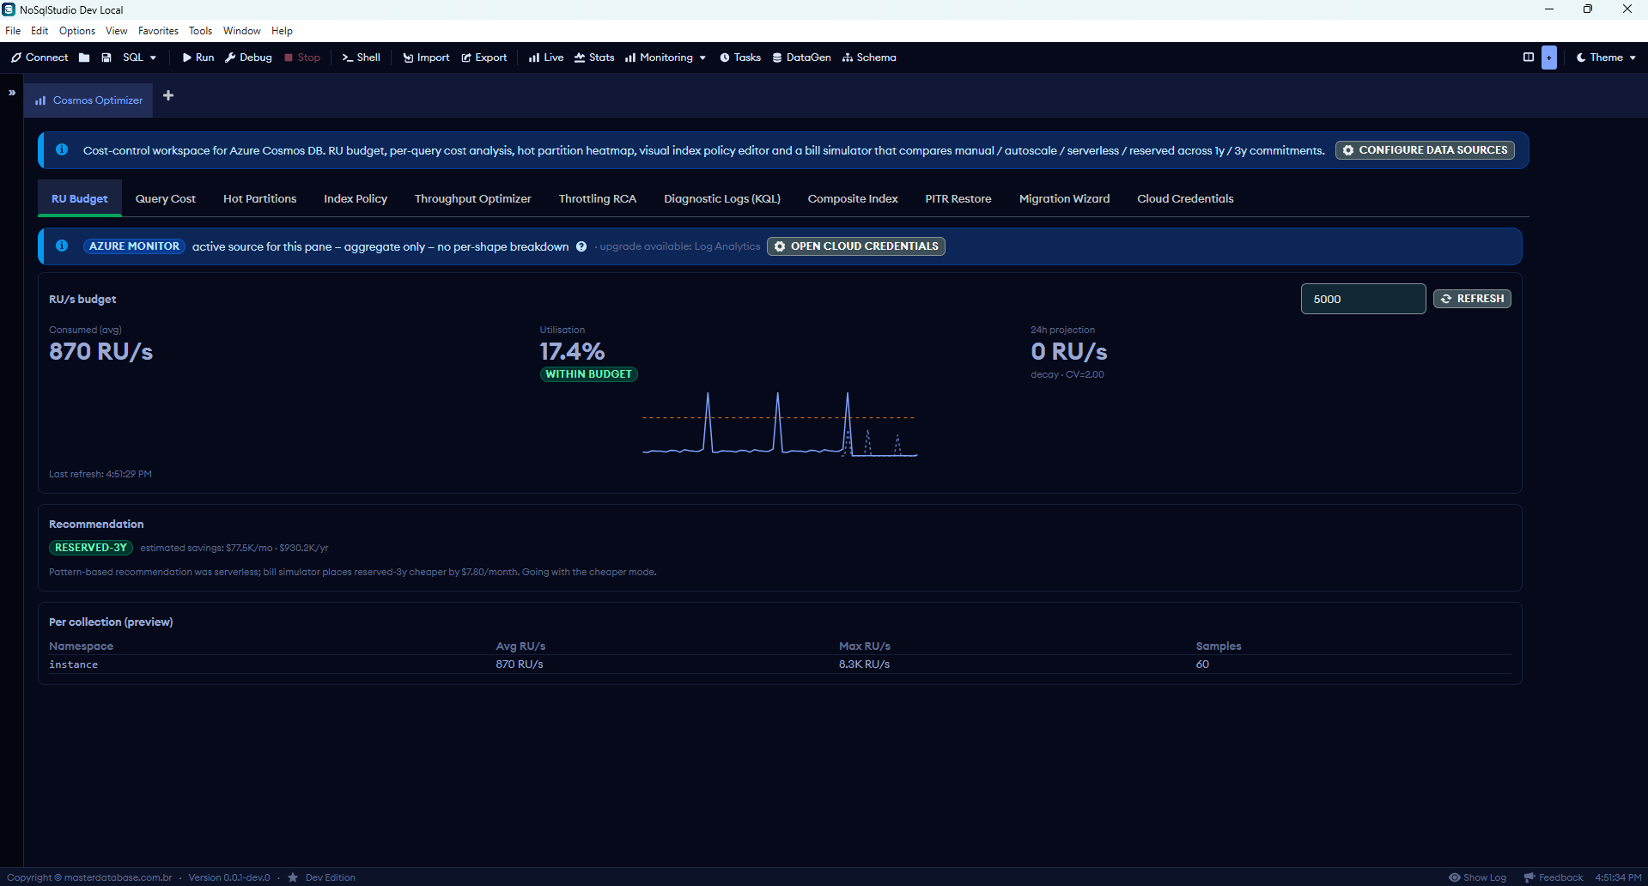Open the Show Log panel
Image resolution: width=1648 pixels, height=886 pixels.
1477,877
